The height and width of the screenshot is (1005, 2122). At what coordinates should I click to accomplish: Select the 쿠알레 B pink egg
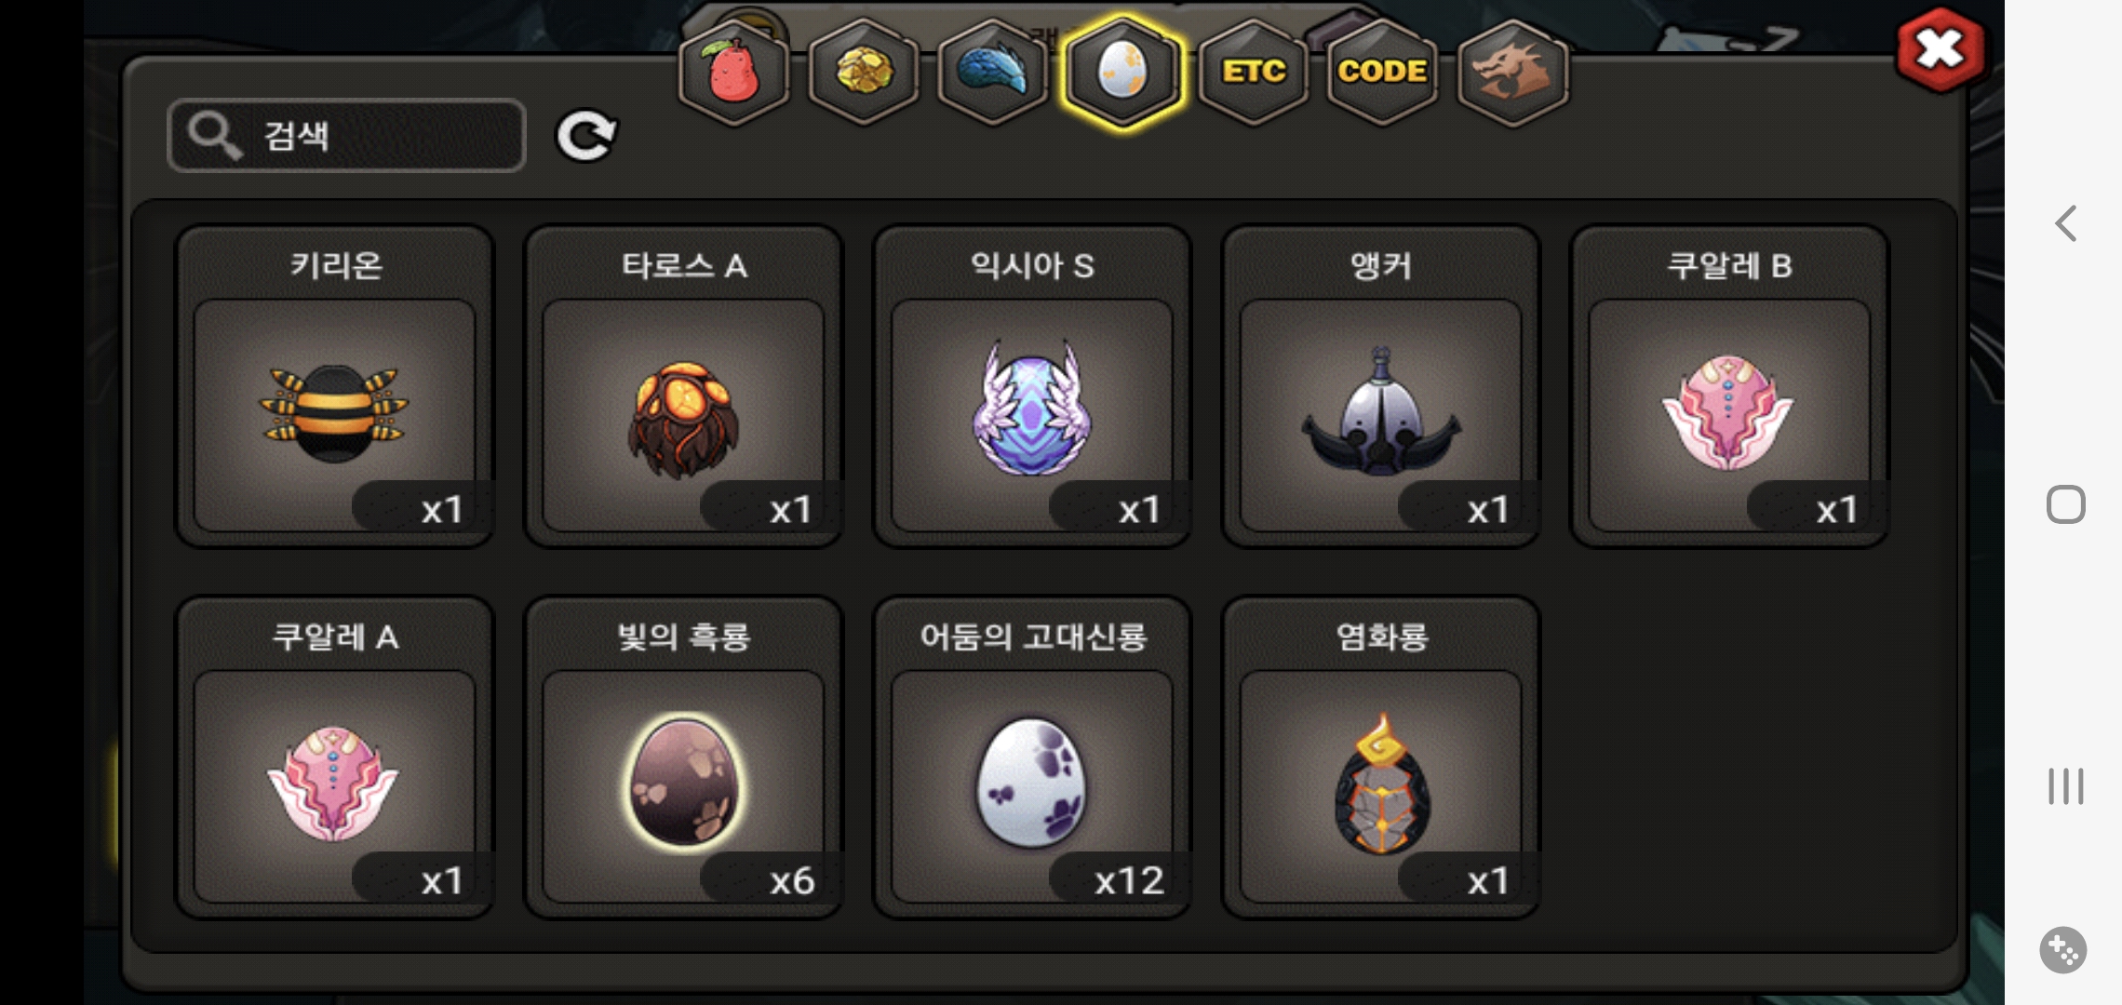(1729, 386)
